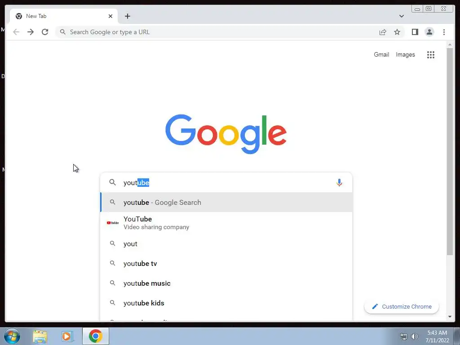Click the Chrome taskbar icon
Viewport: 460px width, 345px height.
(x=95, y=336)
